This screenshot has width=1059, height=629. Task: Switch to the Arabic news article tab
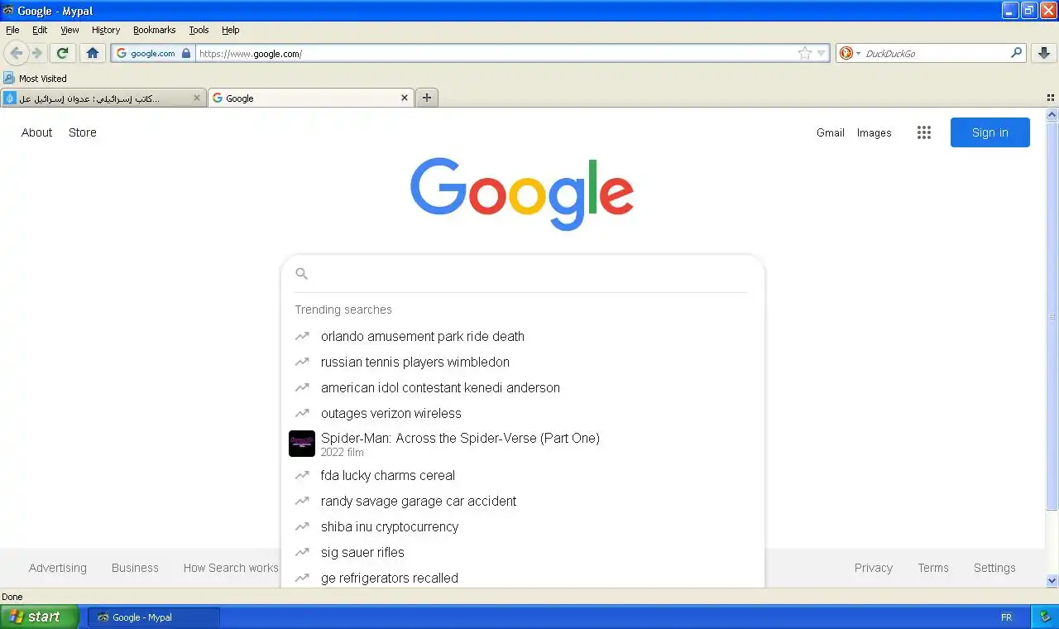point(103,98)
